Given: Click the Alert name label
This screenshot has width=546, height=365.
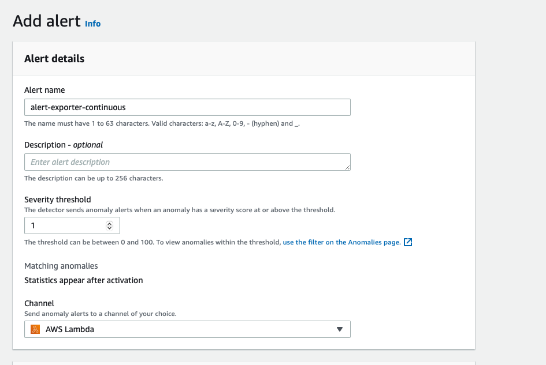Looking at the screenshot, I should [x=44, y=90].
